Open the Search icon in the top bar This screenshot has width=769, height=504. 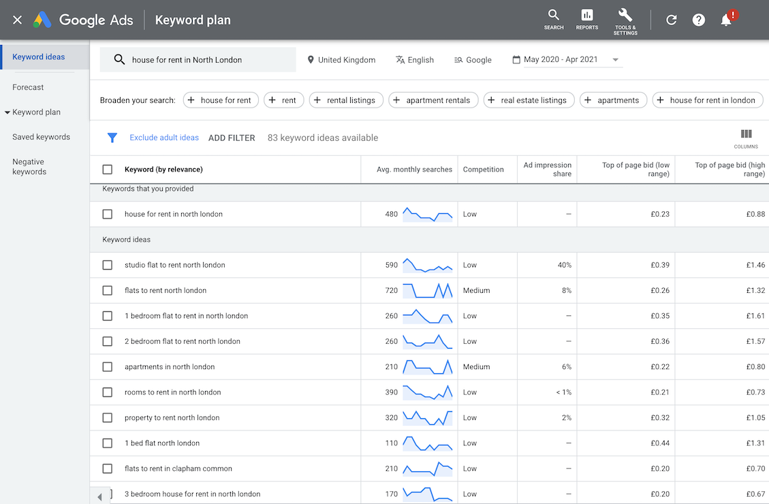(x=554, y=20)
